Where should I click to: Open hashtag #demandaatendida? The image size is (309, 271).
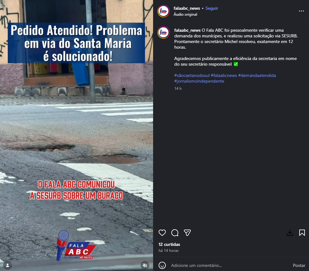coord(257,75)
